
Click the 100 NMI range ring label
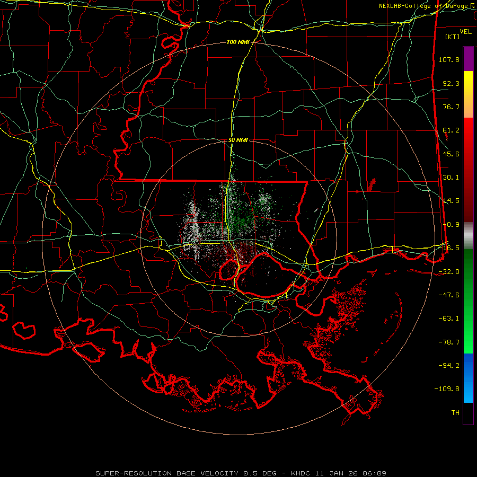pos(238,42)
